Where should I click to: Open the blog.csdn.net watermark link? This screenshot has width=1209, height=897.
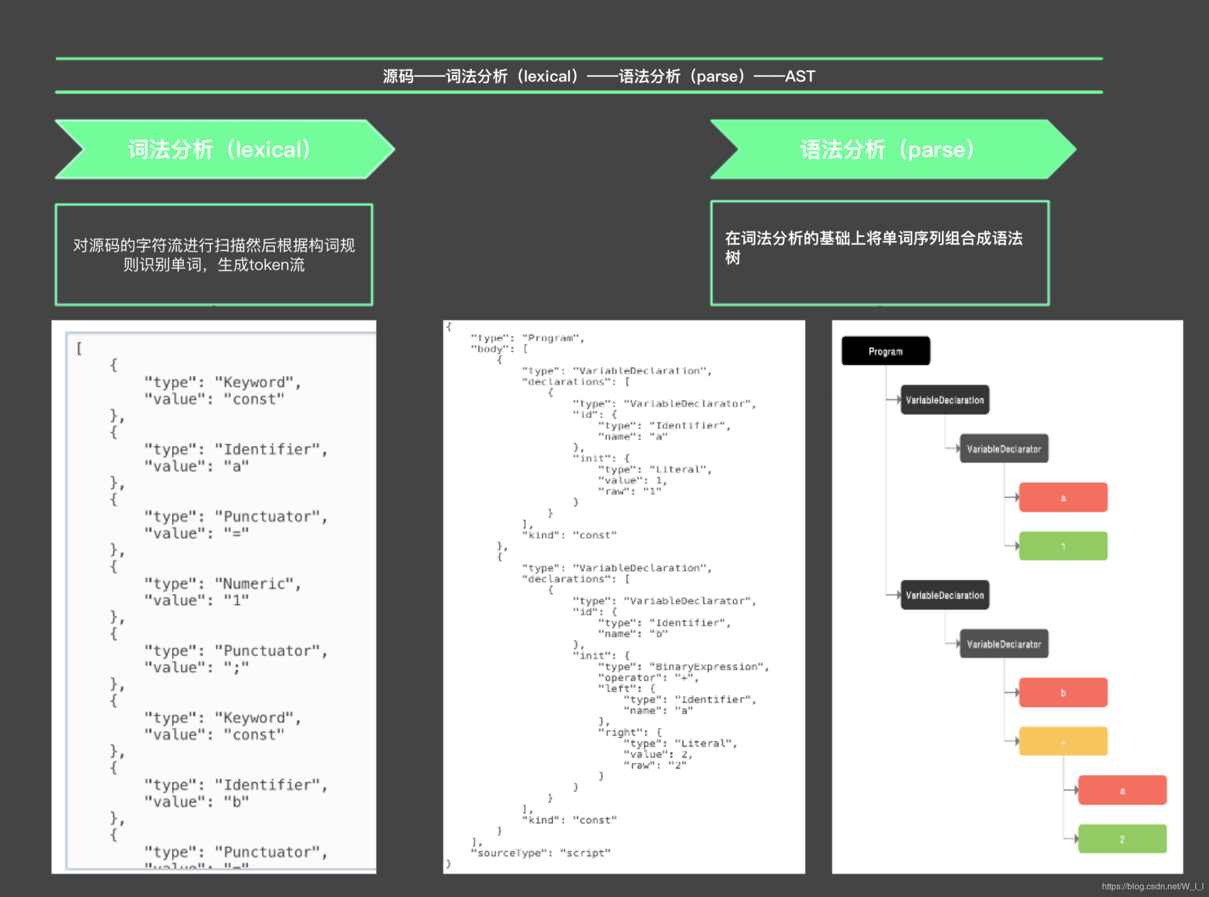[x=1152, y=886]
